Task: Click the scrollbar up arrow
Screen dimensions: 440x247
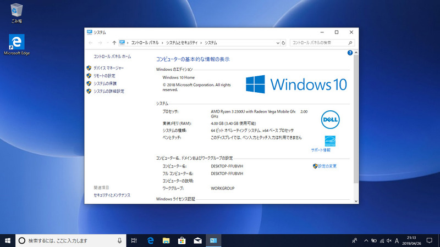Action: tap(356, 53)
